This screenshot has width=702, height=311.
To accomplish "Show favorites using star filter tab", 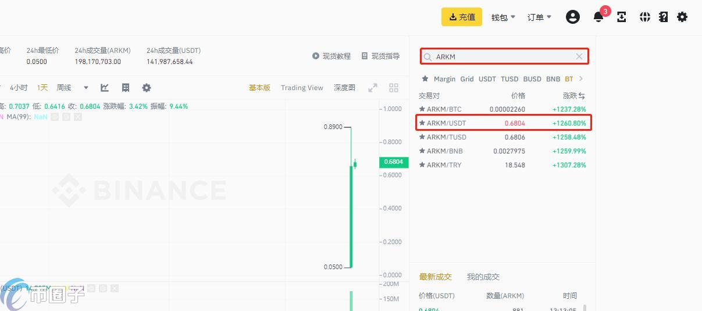I will 425,78.
